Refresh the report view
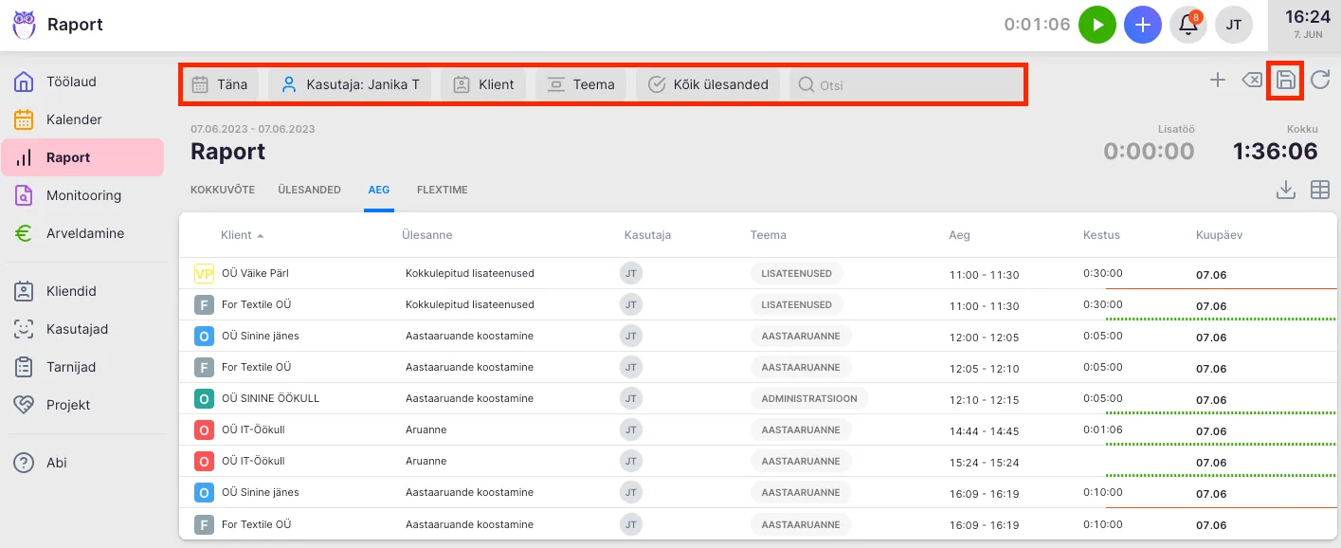 (1320, 81)
